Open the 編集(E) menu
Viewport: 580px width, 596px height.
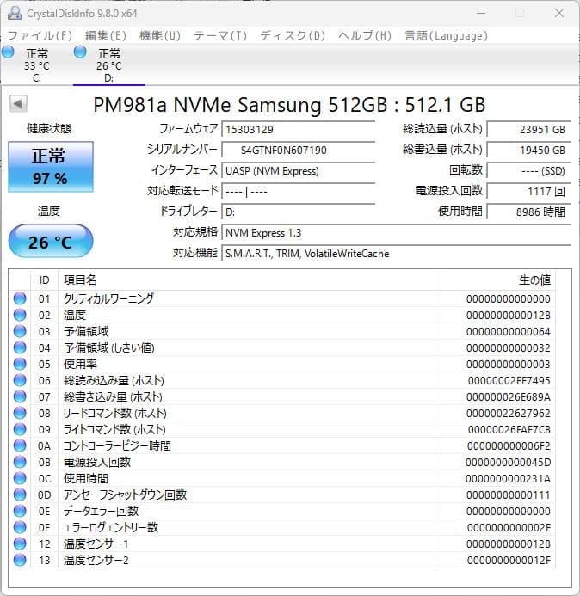click(106, 36)
